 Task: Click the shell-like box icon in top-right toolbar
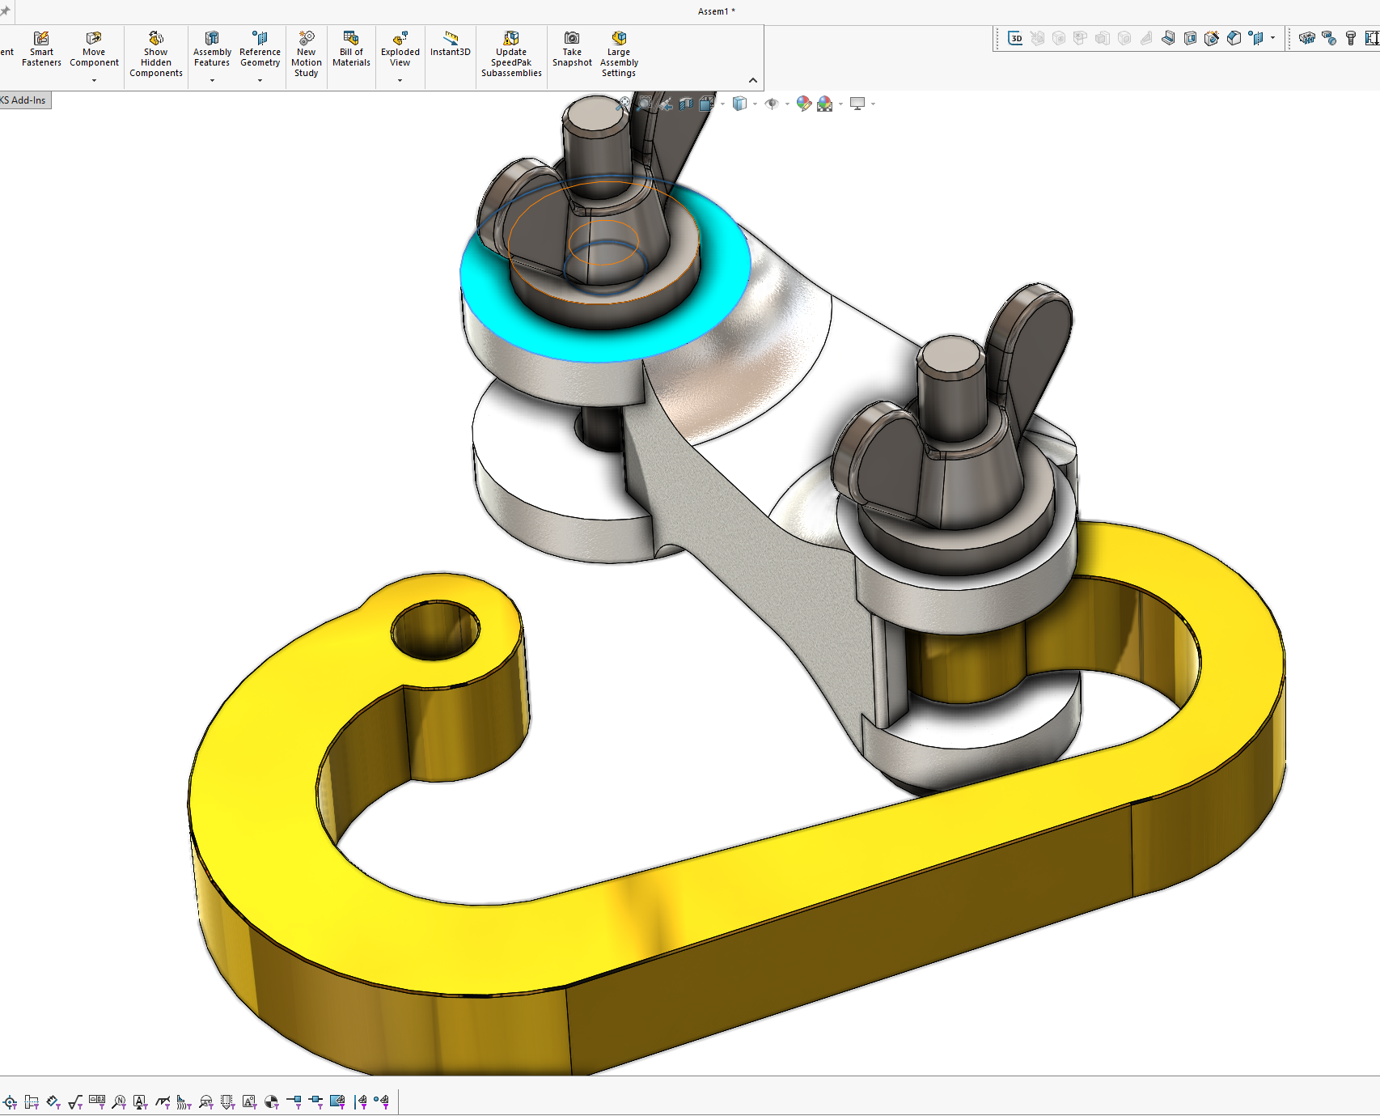click(x=1190, y=38)
